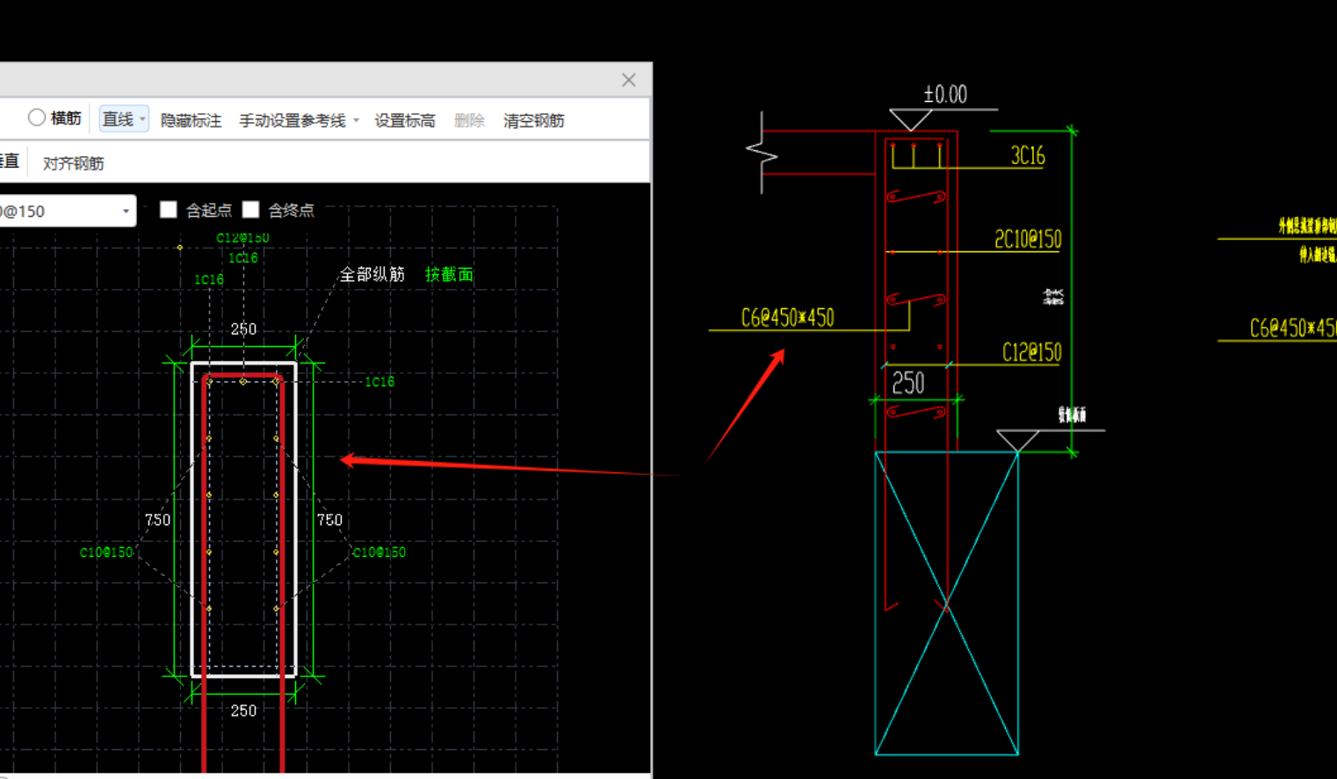This screenshot has height=779, width=1337.
Task: Click 隐藏标注 in the toolbar
Action: click(191, 120)
